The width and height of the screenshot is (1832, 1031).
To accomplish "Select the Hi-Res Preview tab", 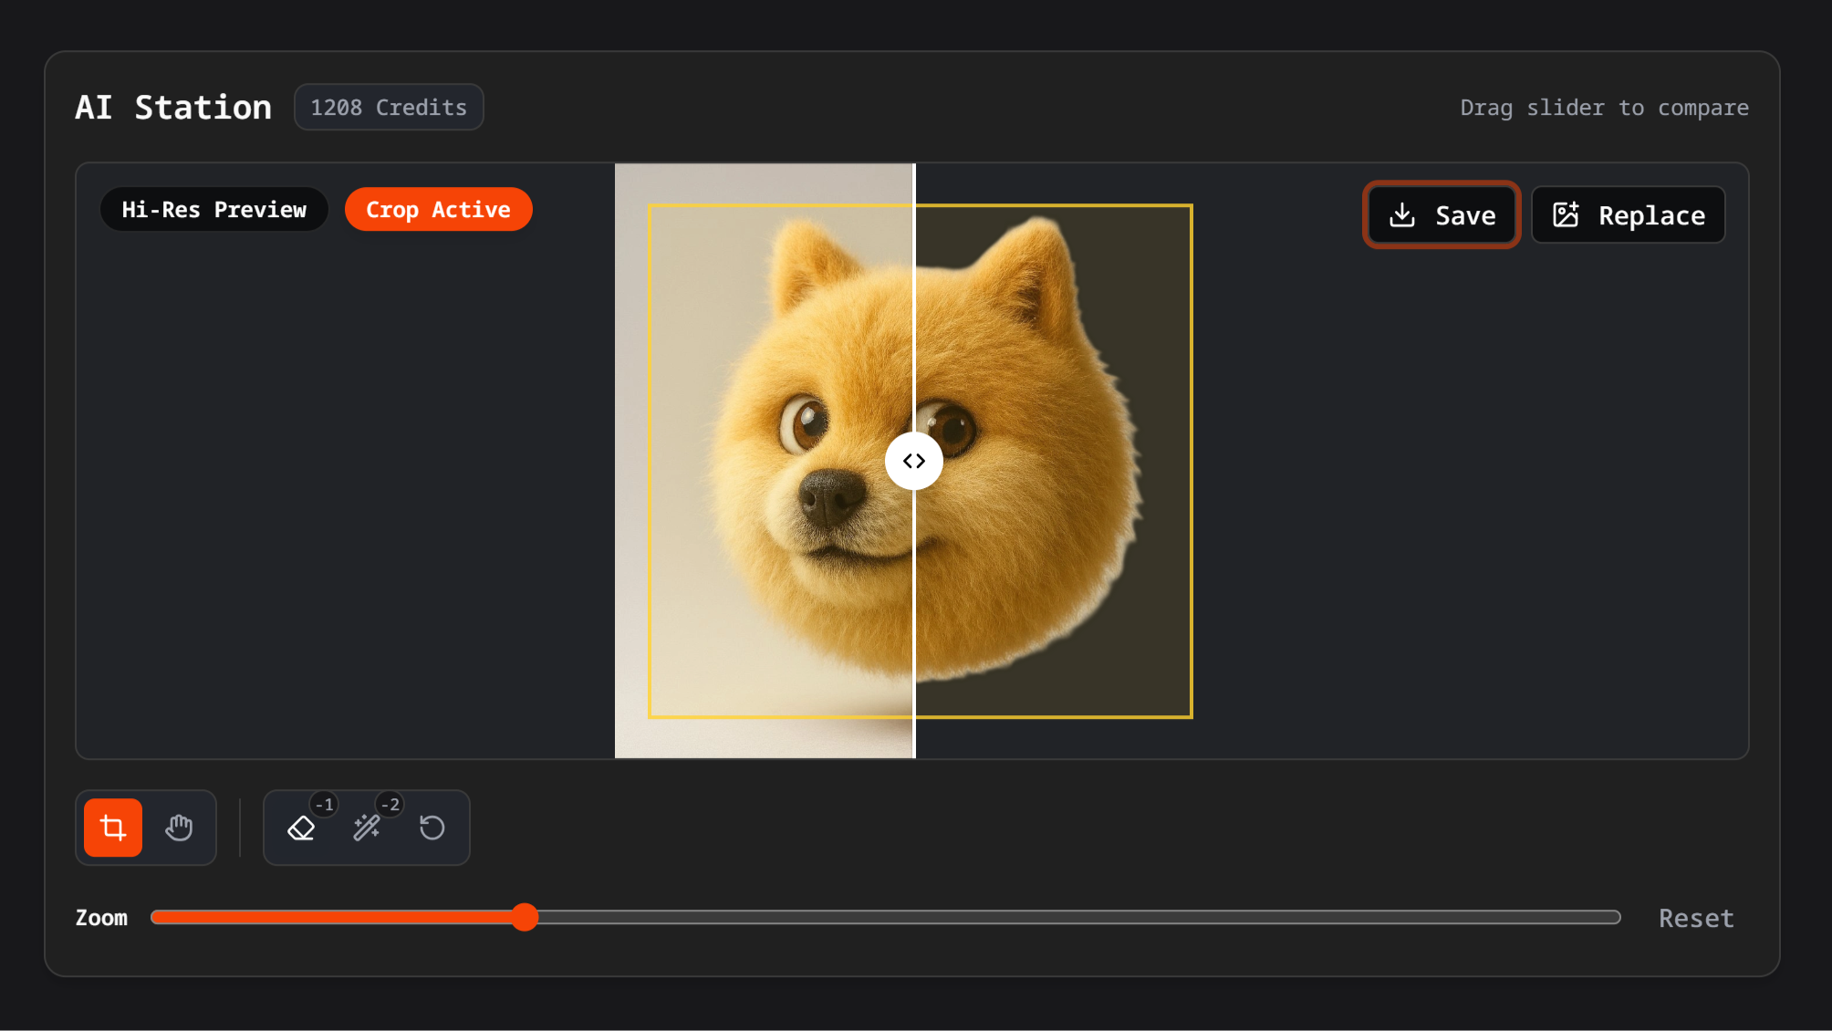I will (x=213, y=209).
